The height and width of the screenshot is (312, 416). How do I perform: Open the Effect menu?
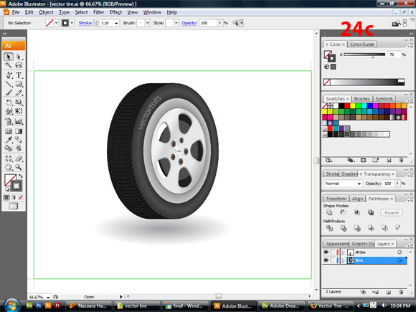[x=115, y=12]
